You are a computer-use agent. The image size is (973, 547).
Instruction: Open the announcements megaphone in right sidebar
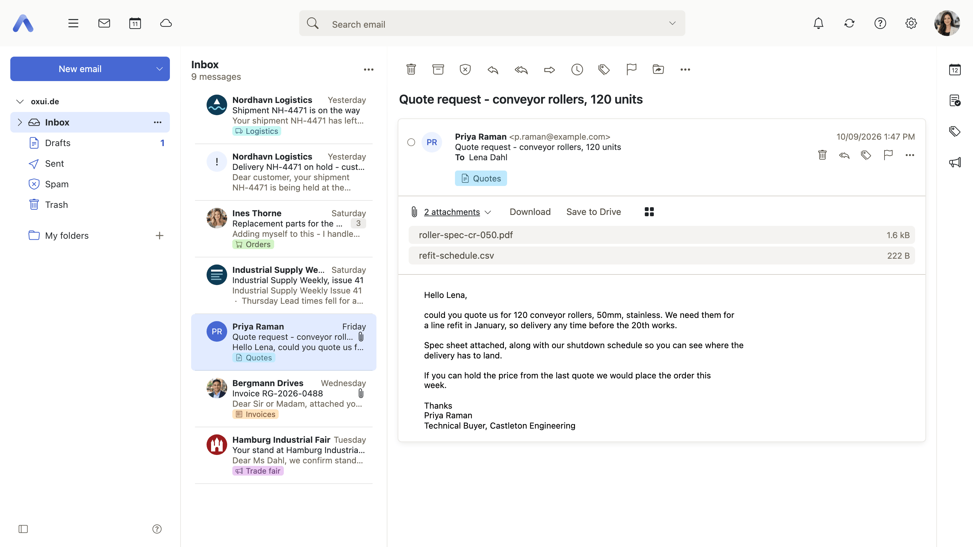click(955, 162)
